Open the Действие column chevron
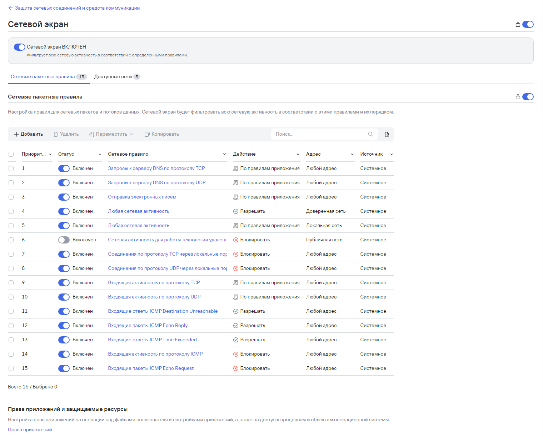The width and height of the screenshot is (543, 437). (x=298, y=154)
